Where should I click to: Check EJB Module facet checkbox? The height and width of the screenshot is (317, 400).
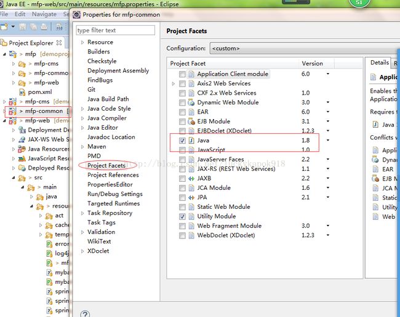coord(182,122)
